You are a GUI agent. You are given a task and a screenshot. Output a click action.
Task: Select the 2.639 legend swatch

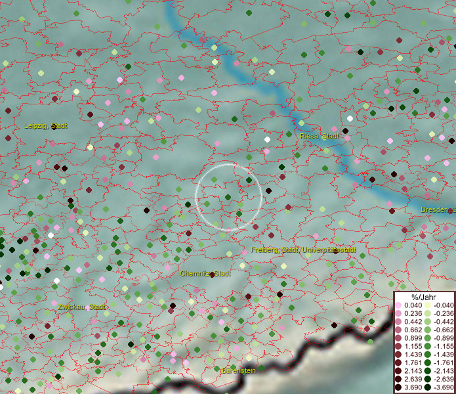(x=398, y=379)
